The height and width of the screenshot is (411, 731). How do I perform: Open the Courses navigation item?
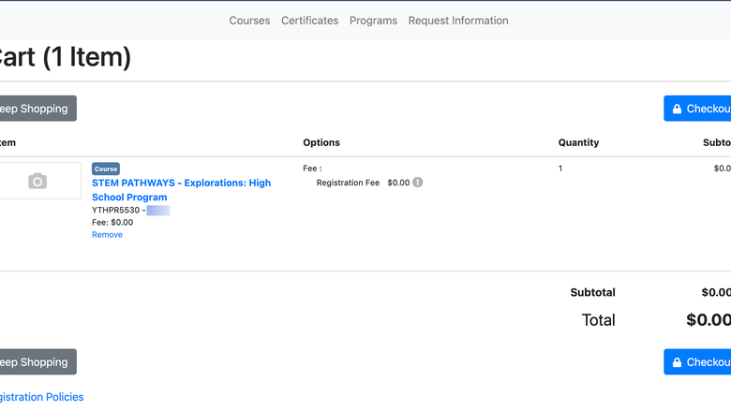[x=249, y=21]
